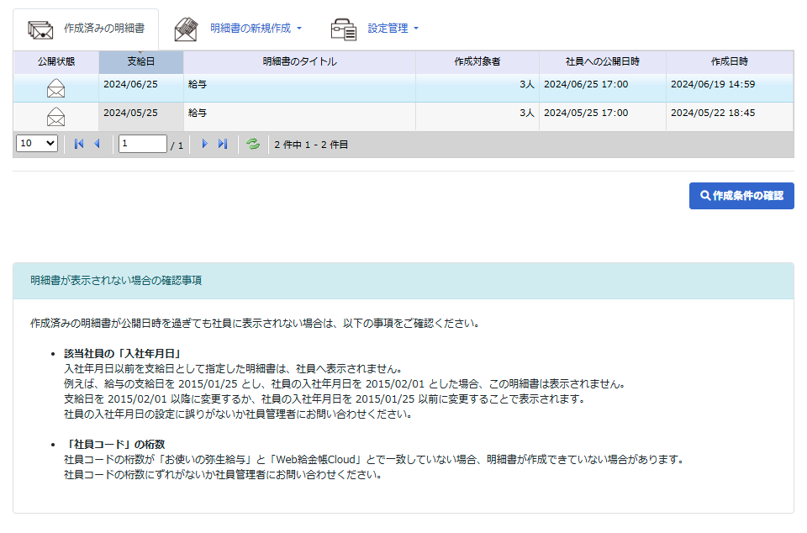Select the 2024/06/25 給与 row title

click(198, 84)
